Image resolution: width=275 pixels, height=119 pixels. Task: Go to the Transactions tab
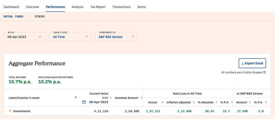[121, 7]
